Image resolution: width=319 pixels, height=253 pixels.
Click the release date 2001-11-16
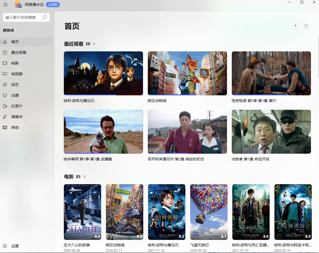tap(156, 251)
